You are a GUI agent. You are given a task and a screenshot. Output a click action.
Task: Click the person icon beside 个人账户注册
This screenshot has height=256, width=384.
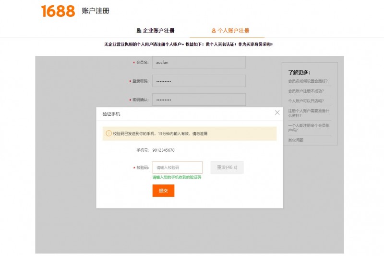click(214, 31)
